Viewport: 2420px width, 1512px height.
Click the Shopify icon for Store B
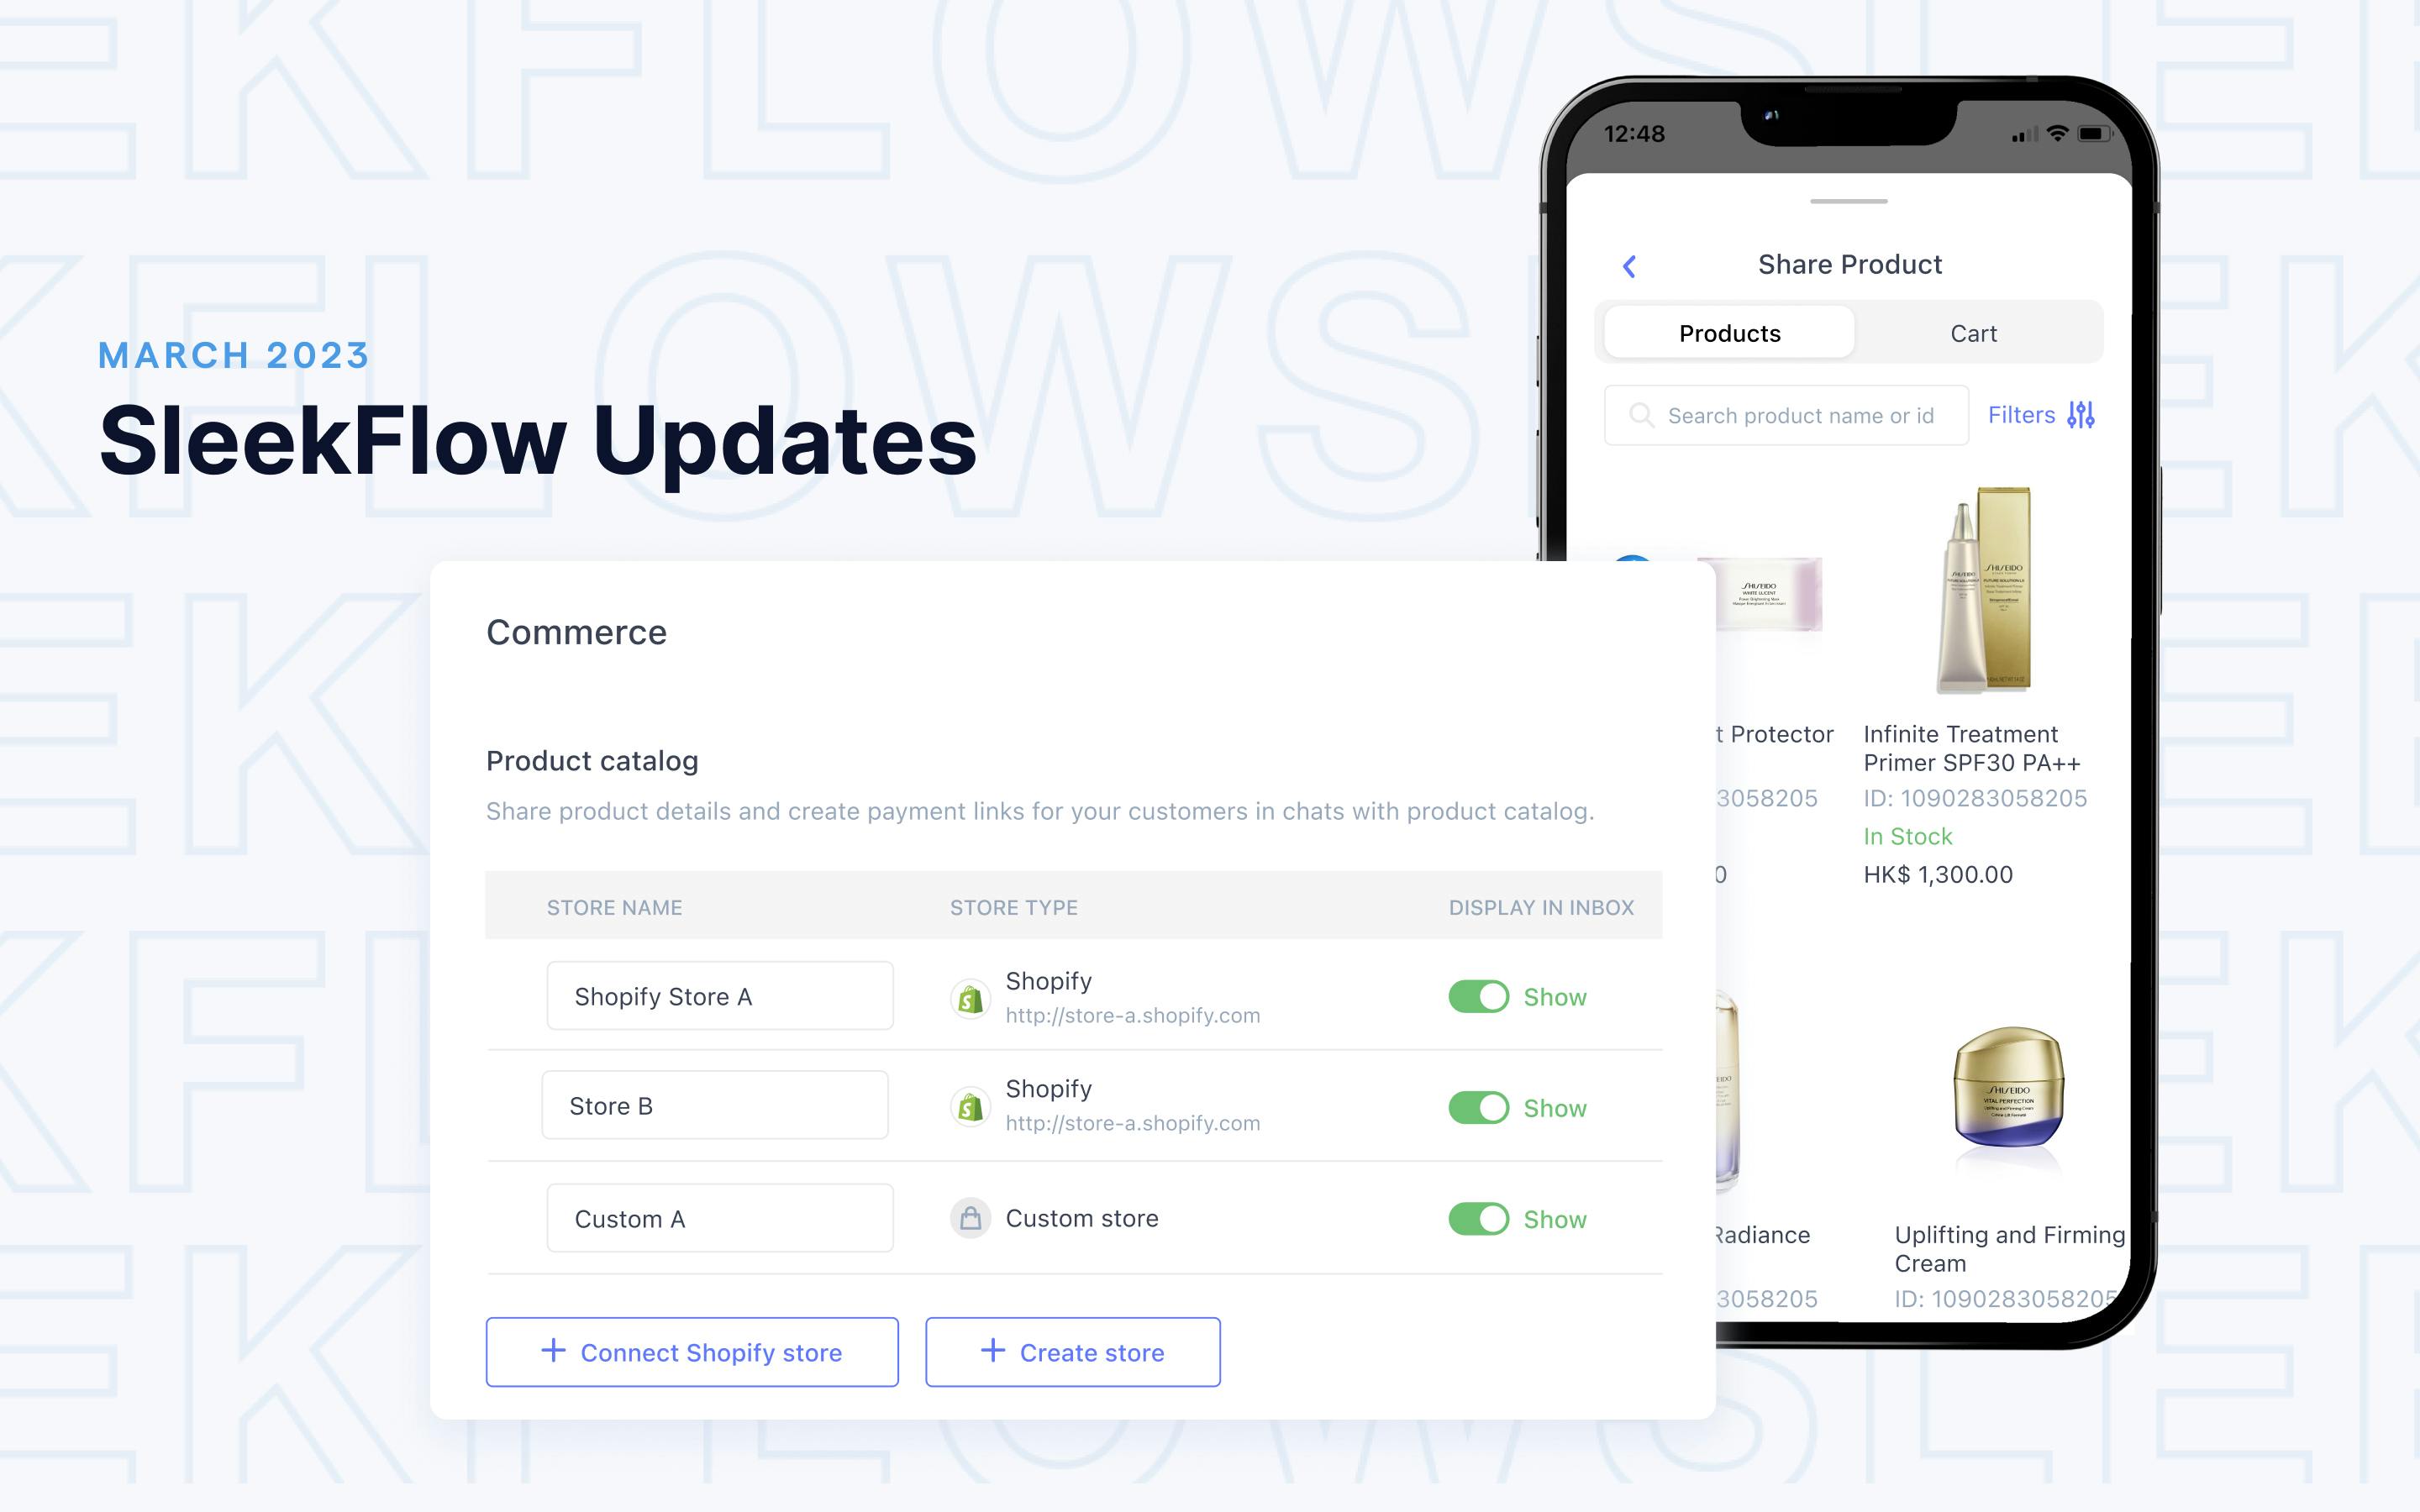coord(967,1106)
